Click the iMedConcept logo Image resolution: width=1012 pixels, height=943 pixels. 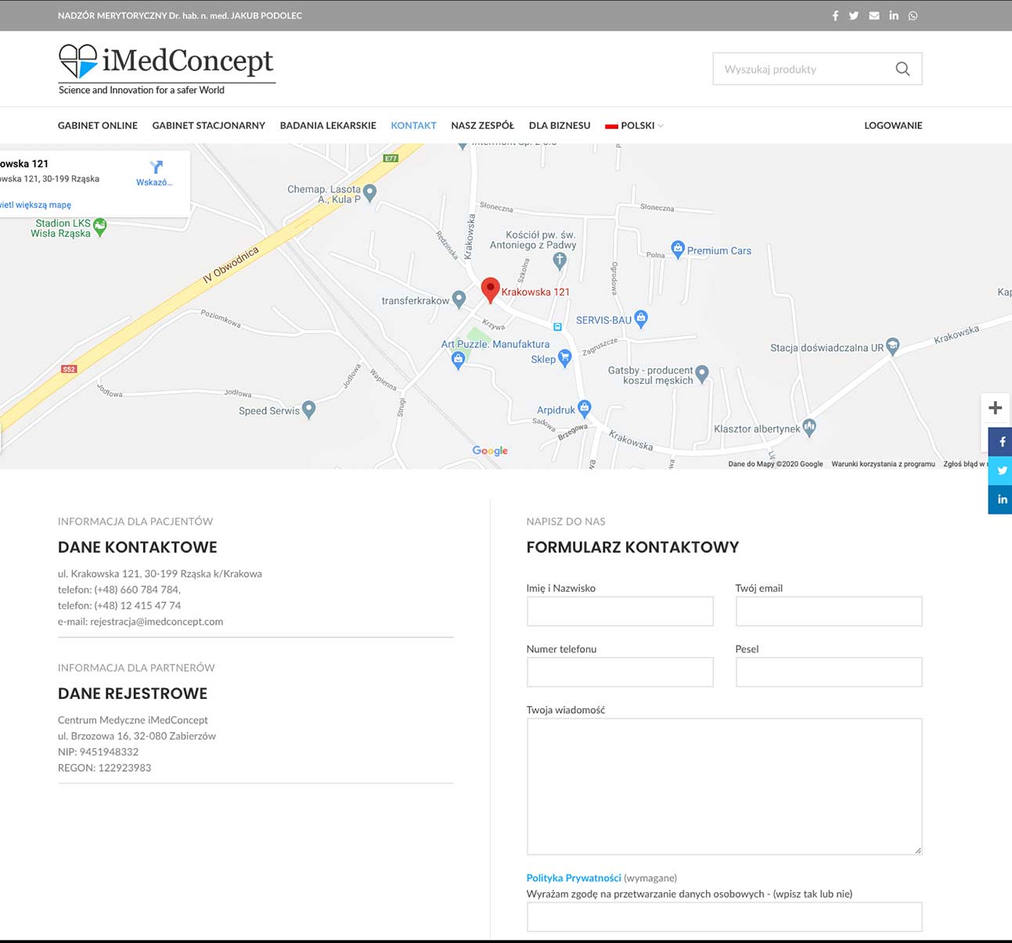[167, 70]
